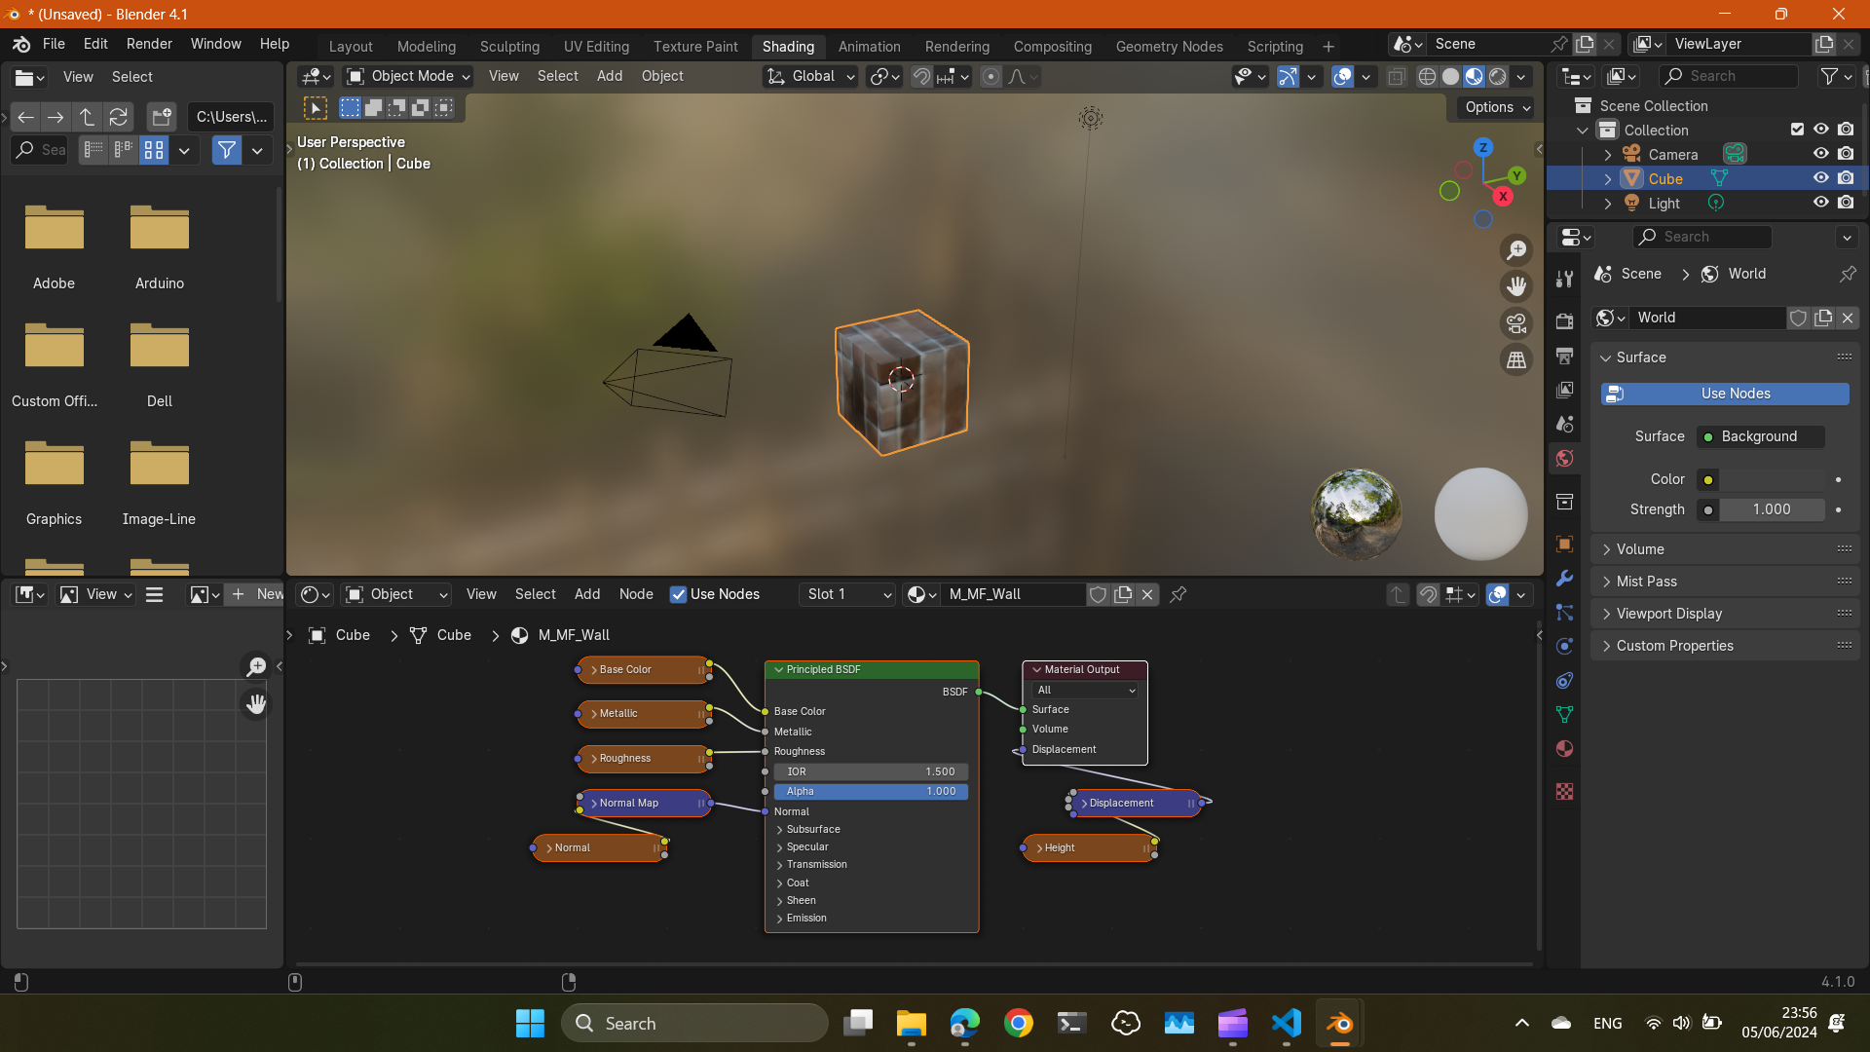The width and height of the screenshot is (1870, 1052).
Task: Hide the Cube in viewport
Action: [1820, 178]
